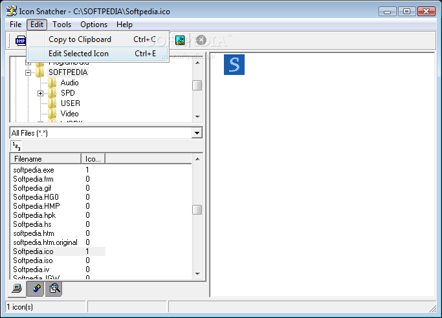Select Softpedia.frm in the file list

[33, 179]
